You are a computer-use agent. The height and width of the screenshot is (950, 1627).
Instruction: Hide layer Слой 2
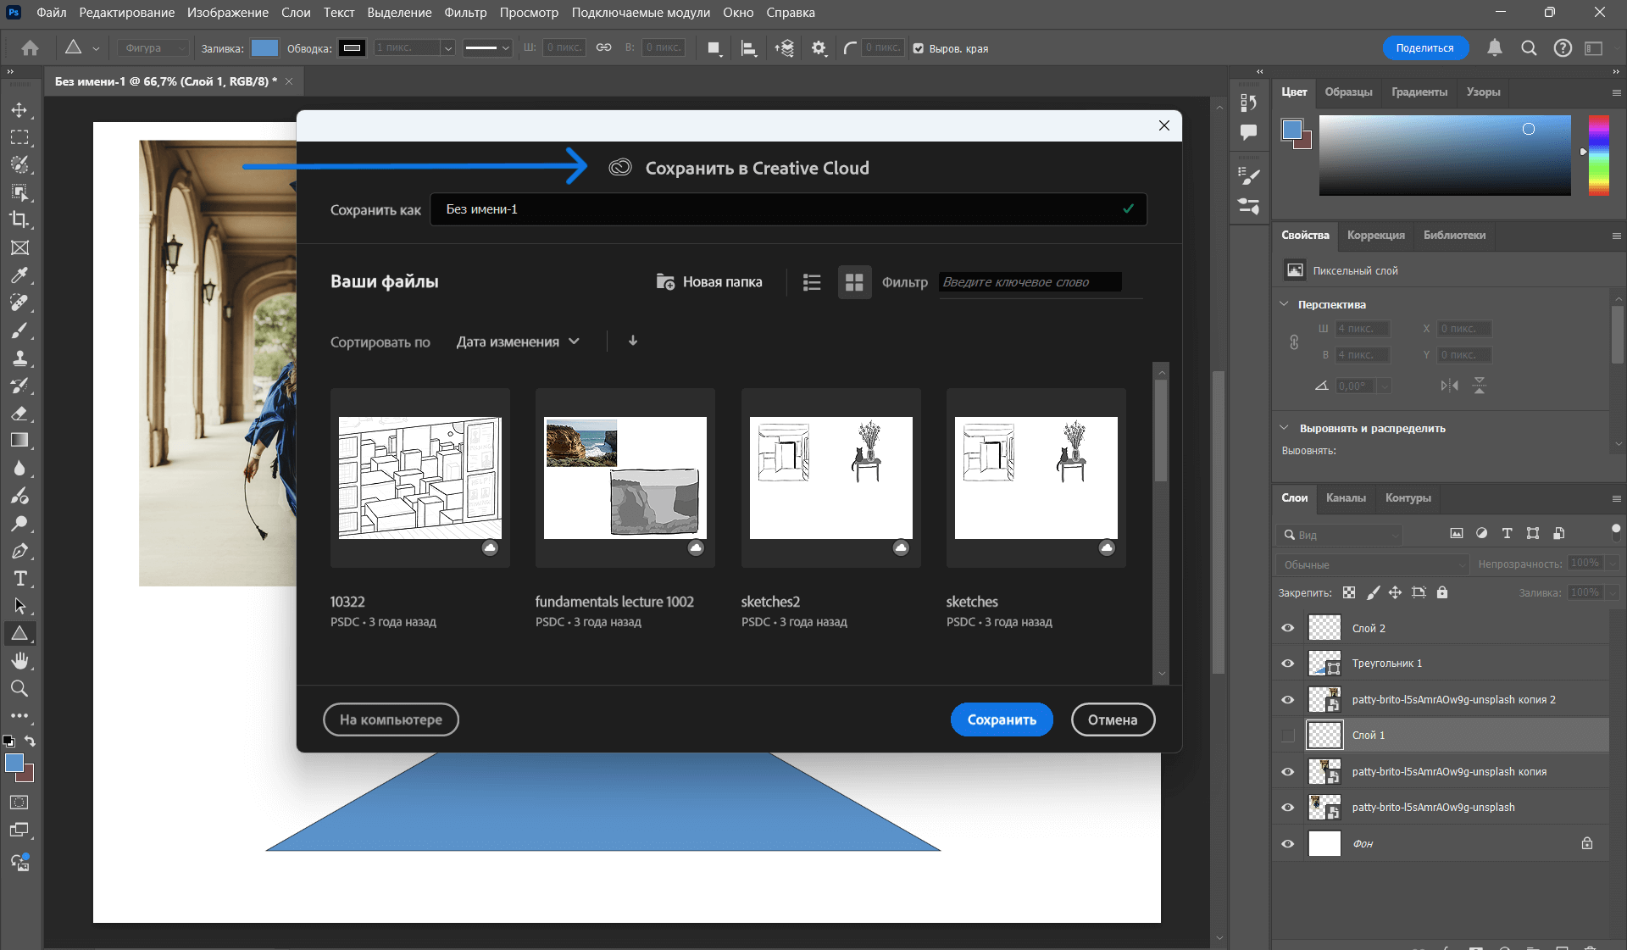click(x=1288, y=628)
